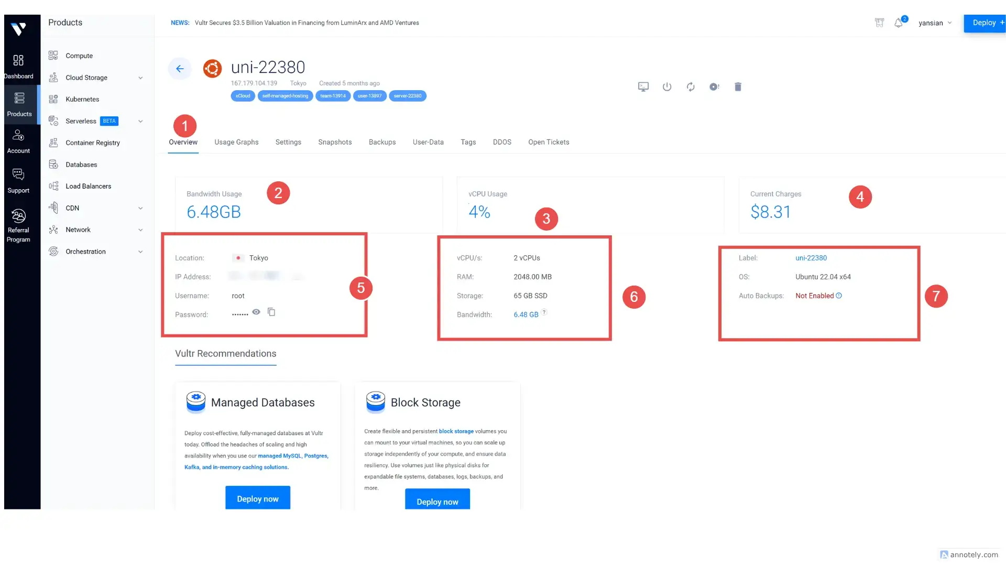The image size is (1006, 566).
Task: Switch to the Overview tab
Action: tap(183, 142)
